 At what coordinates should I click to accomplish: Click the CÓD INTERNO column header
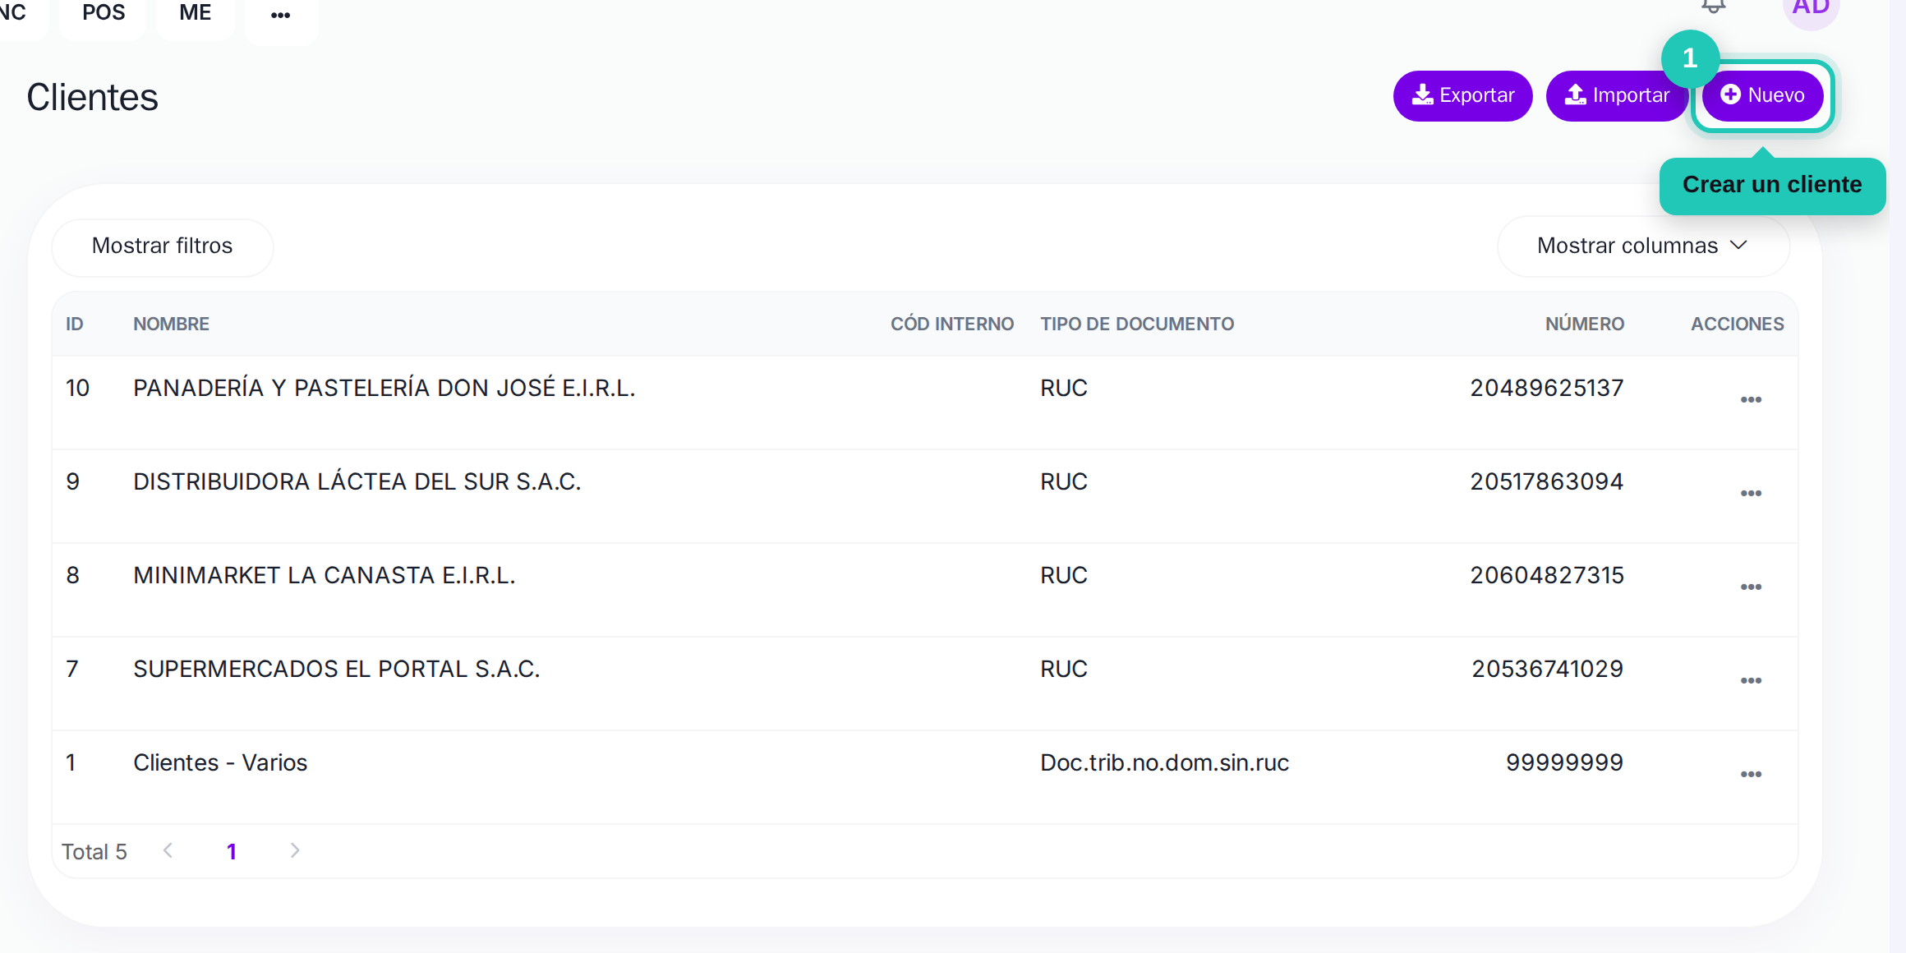(x=952, y=325)
